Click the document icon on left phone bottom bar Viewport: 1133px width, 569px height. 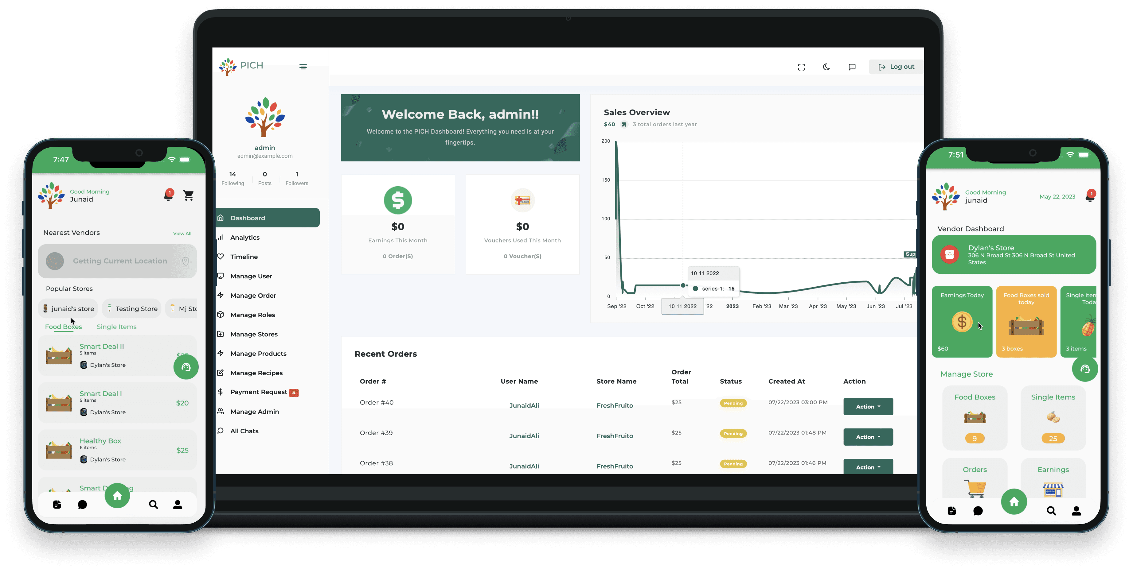(57, 505)
